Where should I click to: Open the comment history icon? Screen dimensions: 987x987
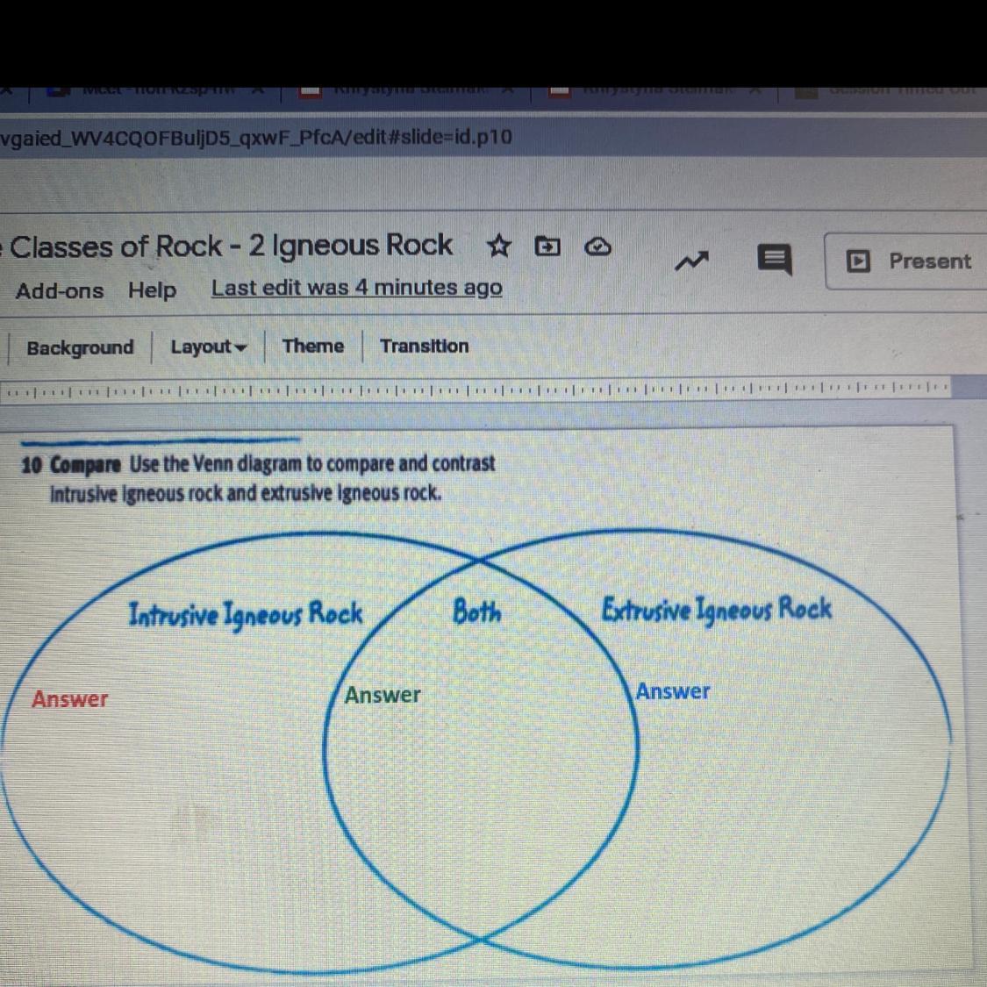tap(774, 260)
